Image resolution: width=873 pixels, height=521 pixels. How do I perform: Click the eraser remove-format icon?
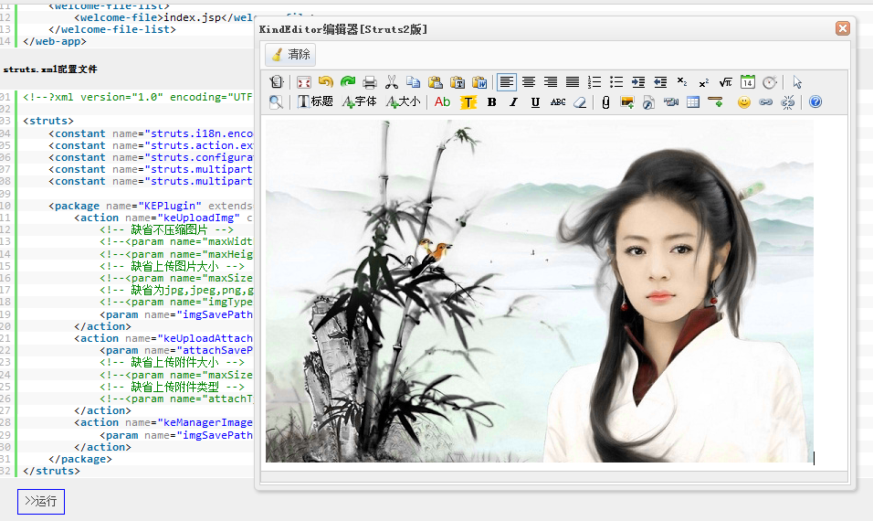coord(580,102)
